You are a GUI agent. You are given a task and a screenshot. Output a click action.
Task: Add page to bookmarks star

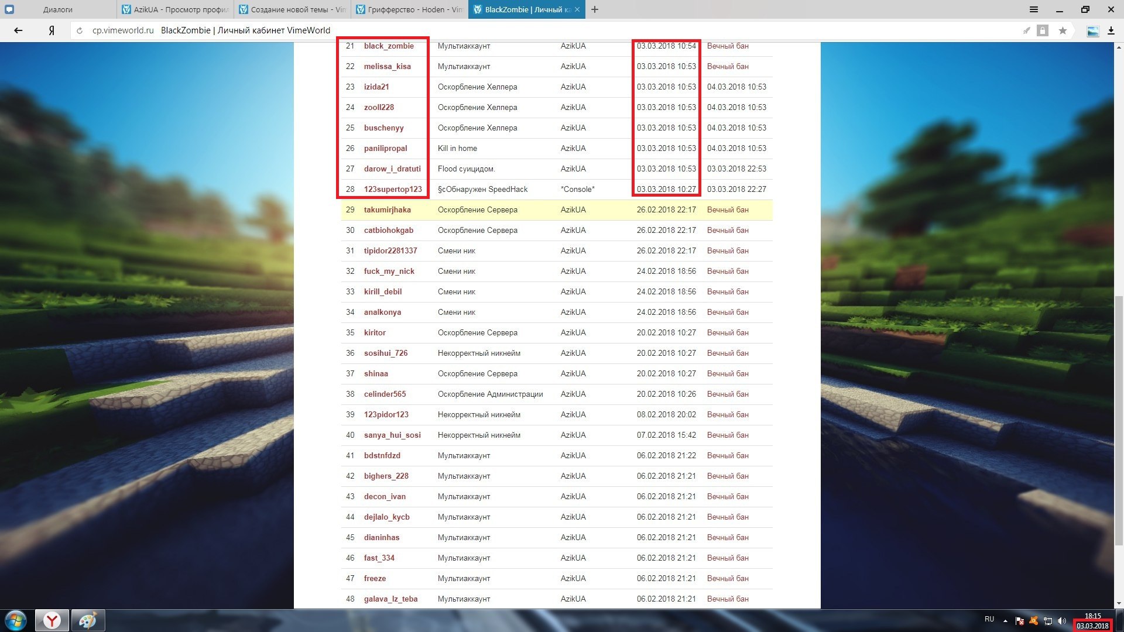click(1063, 30)
